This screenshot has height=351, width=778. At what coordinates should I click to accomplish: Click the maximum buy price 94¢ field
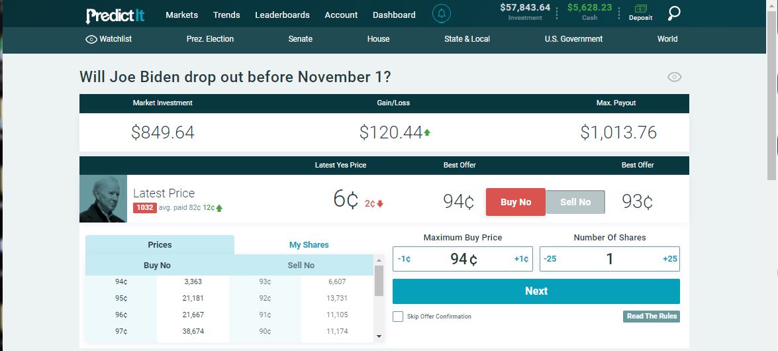463,259
